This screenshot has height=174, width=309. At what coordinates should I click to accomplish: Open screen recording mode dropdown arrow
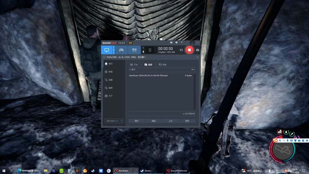point(114,50)
